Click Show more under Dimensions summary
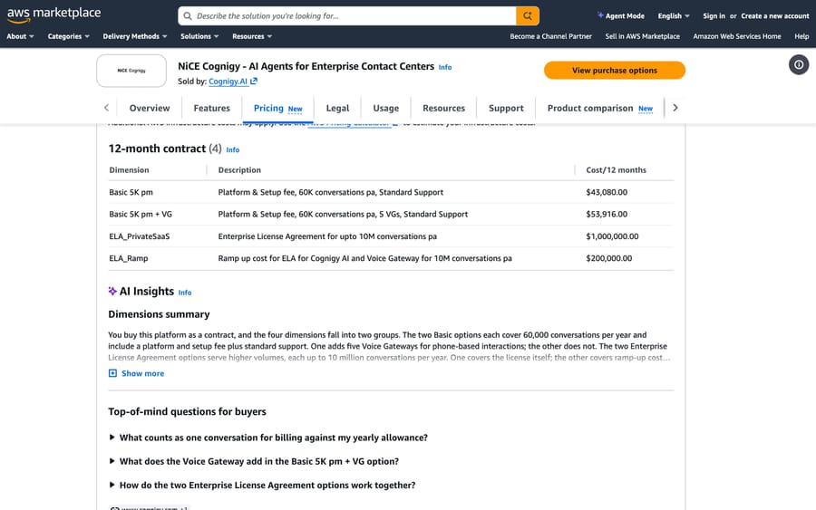 point(142,373)
